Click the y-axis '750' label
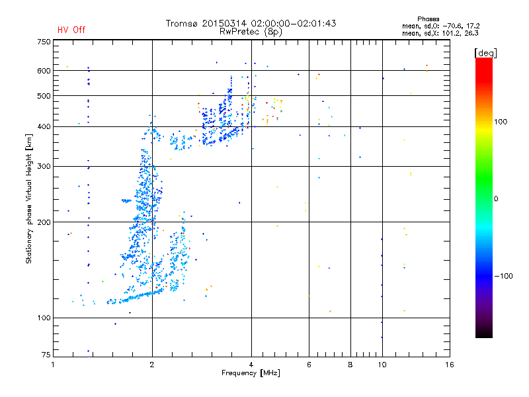The height and width of the screenshot is (397, 529). [x=44, y=42]
